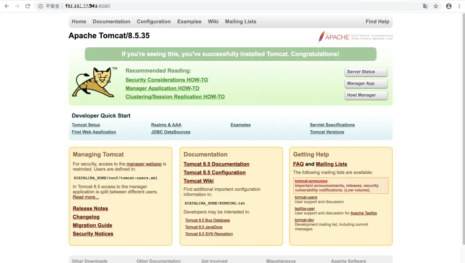The width and height of the screenshot is (465, 263).
Task: Open the JDBC DataSources link
Action: pos(171,132)
